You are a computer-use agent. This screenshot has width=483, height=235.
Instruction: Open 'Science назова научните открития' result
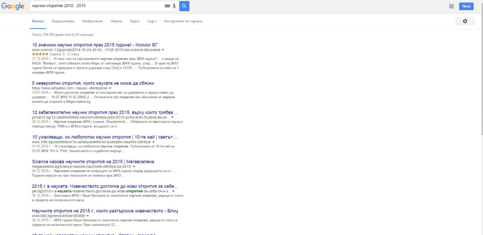[x=93, y=162]
